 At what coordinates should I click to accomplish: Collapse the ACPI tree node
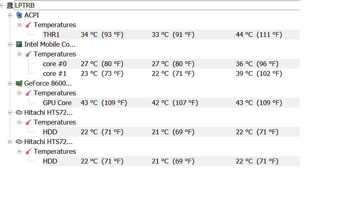click(x=10, y=15)
